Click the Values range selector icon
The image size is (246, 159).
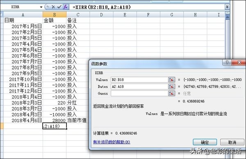coord(171,80)
